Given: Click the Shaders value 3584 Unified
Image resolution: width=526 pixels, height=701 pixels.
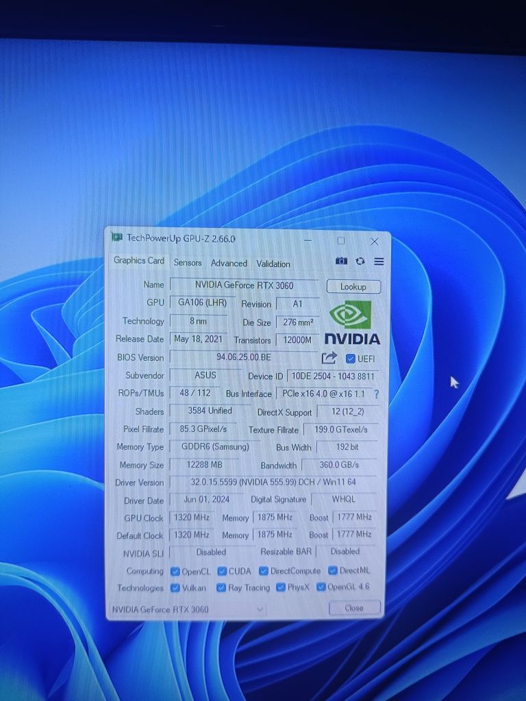Looking at the screenshot, I should (210, 411).
